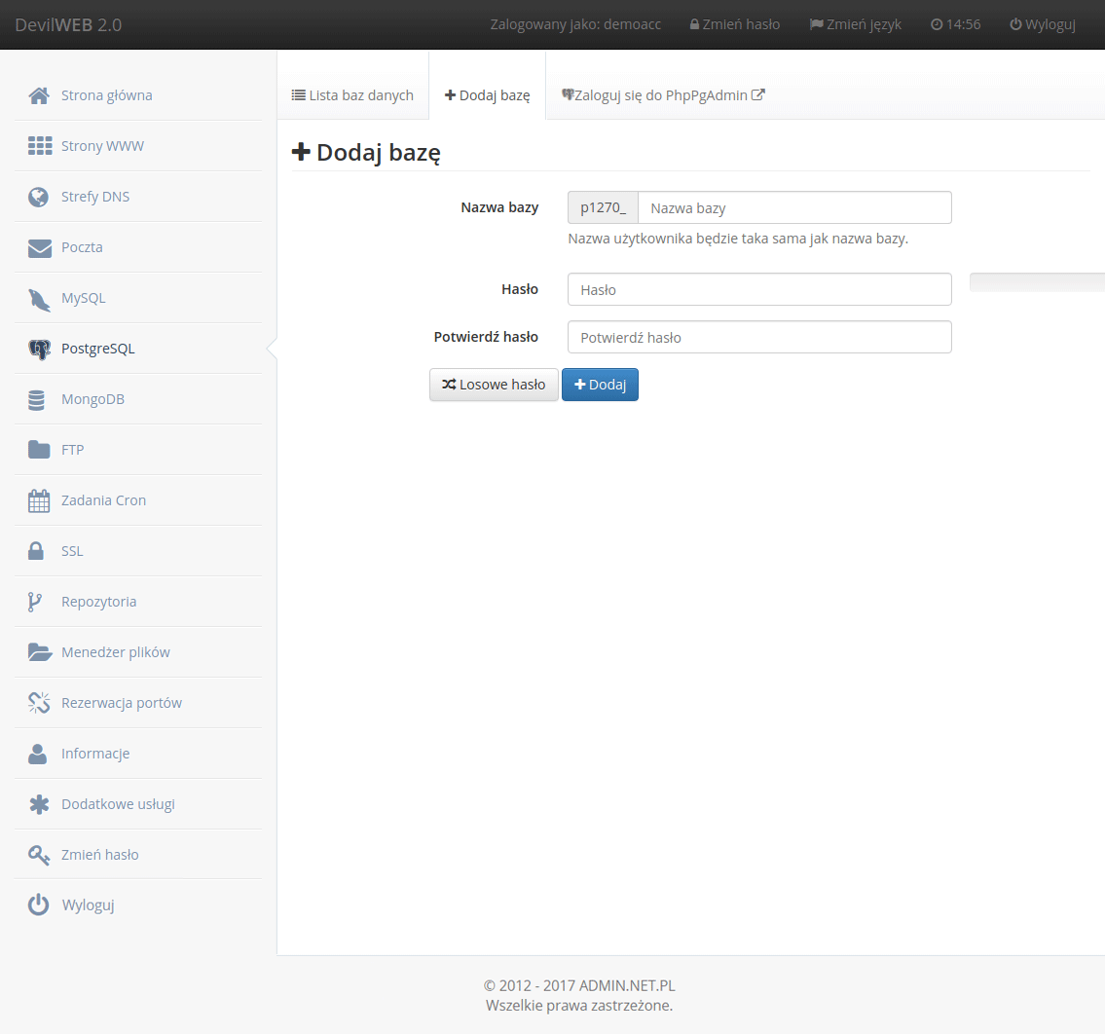Open the Zadania Cron calendar section
The width and height of the screenshot is (1105, 1034).
coord(104,499)
